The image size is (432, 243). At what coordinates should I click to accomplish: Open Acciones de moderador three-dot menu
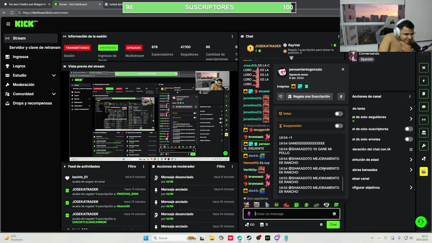pyautogui.click(x=232, y=166)
